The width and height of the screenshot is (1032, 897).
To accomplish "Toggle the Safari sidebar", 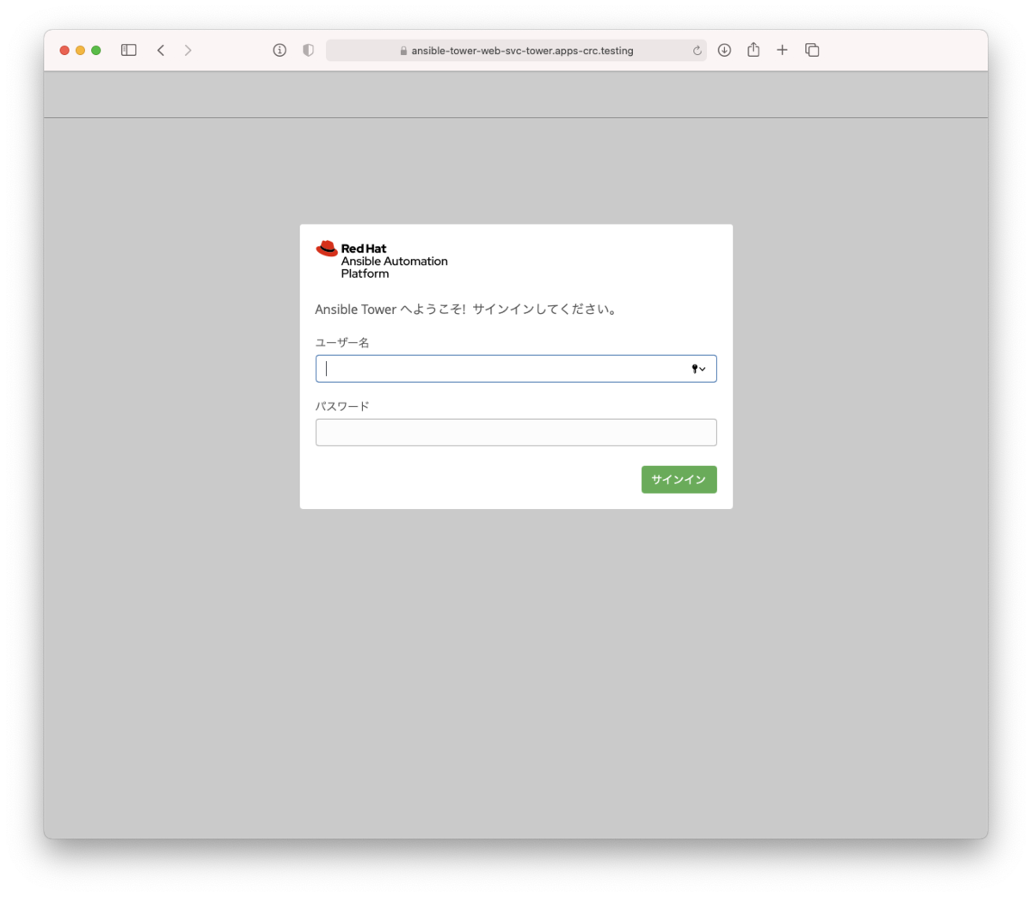I will click(129, 50).
